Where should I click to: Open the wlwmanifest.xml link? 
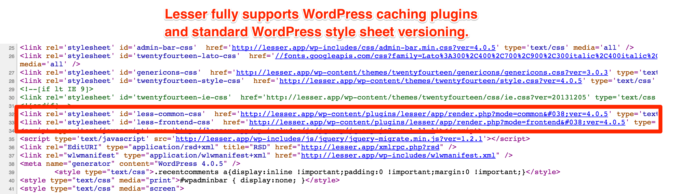tap(398, 156)
